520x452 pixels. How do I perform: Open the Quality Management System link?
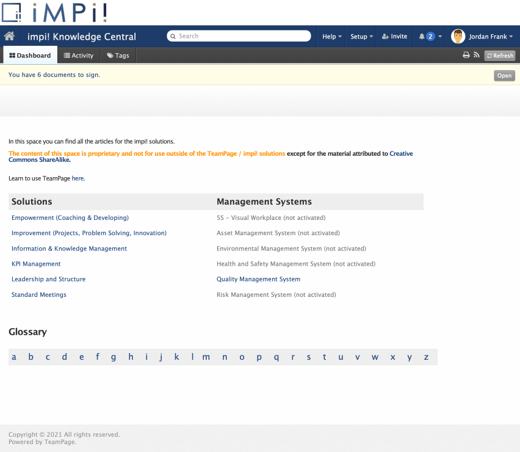258,279
